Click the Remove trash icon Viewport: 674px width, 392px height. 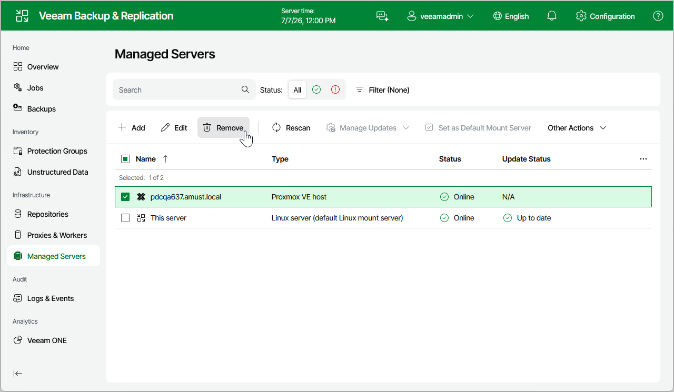(207, 127)
